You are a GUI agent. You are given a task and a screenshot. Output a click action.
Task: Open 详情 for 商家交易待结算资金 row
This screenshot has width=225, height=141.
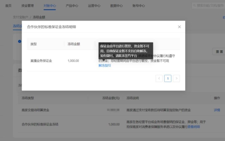pos(217,110)
